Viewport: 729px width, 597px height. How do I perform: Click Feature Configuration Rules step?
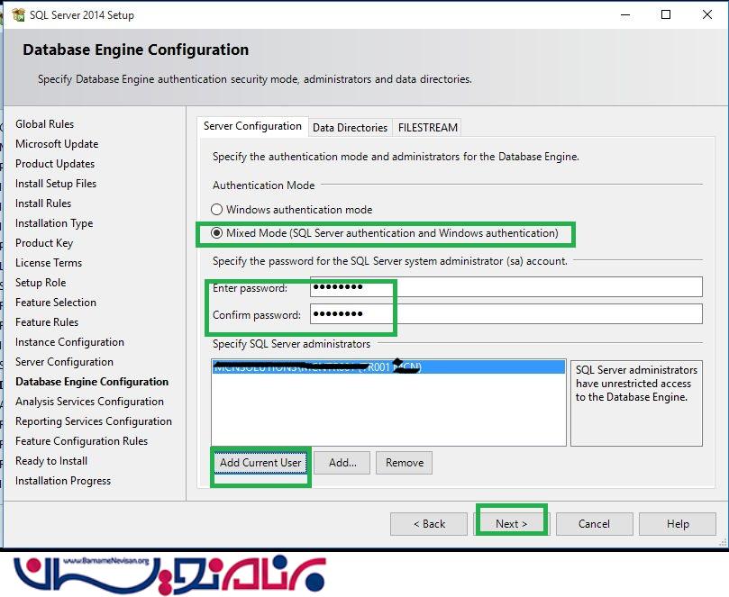coord(81,441)
